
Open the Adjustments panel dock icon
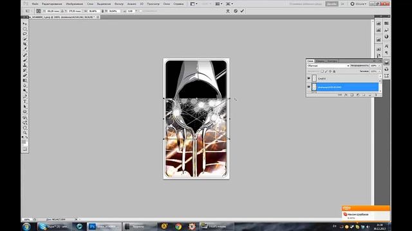point(386,37)
